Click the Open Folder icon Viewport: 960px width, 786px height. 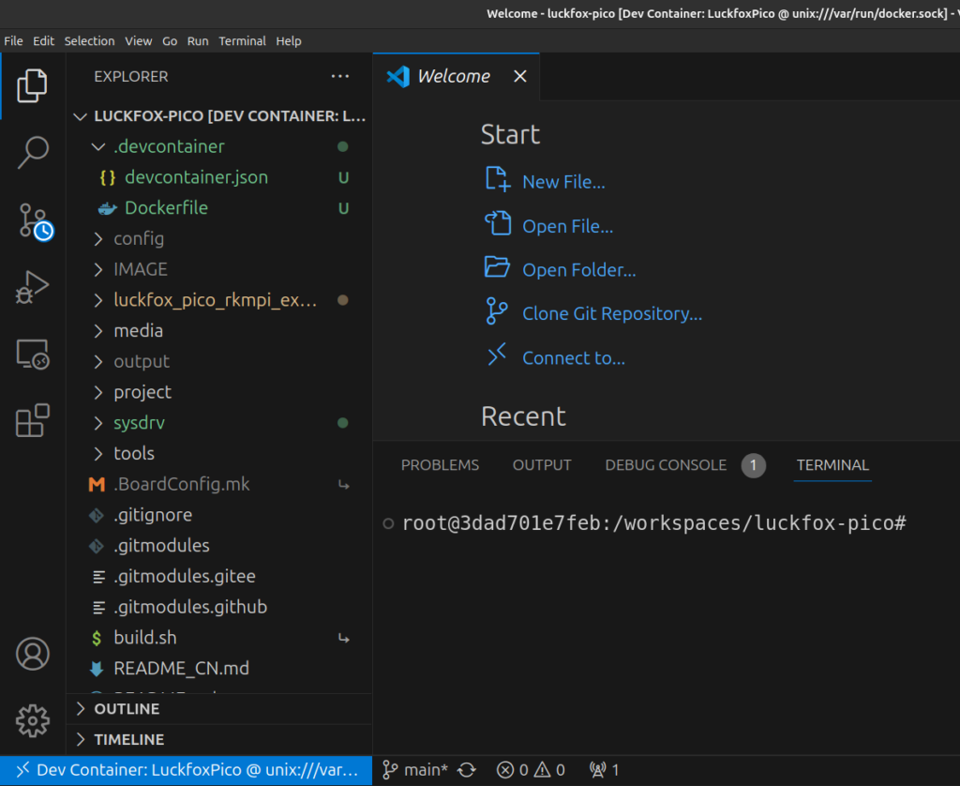[x=497, y=267]
